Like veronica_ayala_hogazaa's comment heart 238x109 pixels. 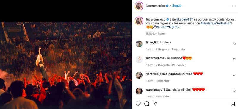click(x=234, y=75)
